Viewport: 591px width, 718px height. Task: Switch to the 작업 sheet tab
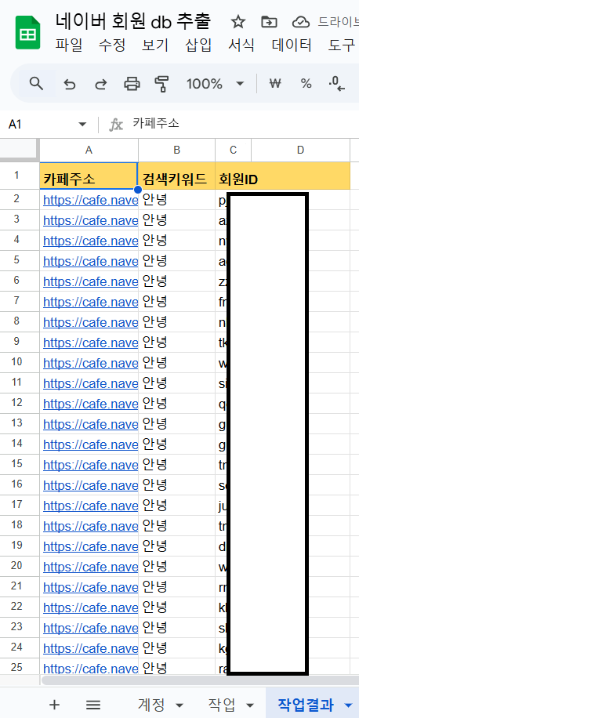[222, 705]
